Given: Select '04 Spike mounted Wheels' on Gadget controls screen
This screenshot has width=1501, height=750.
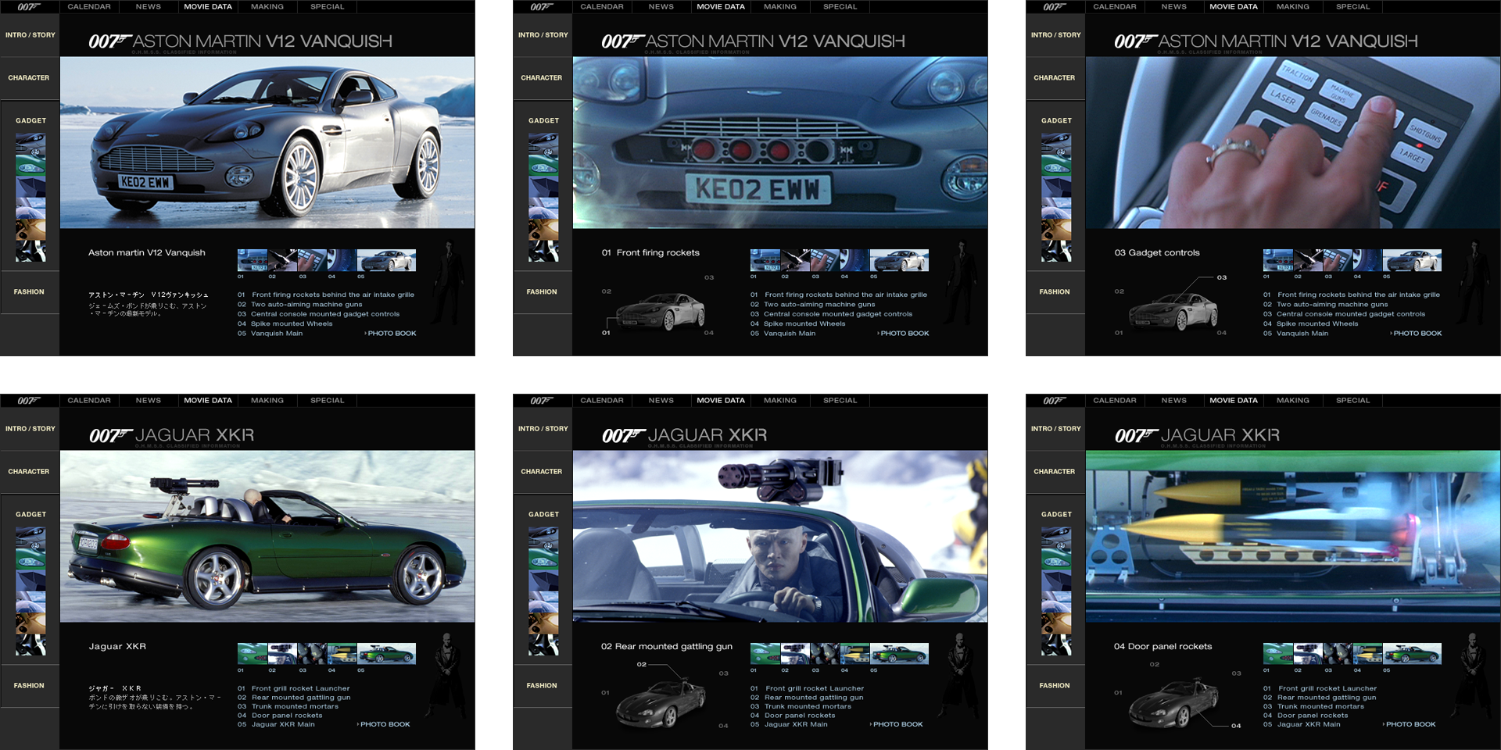Looking at the screenshot, I should tap(1311, 324).
